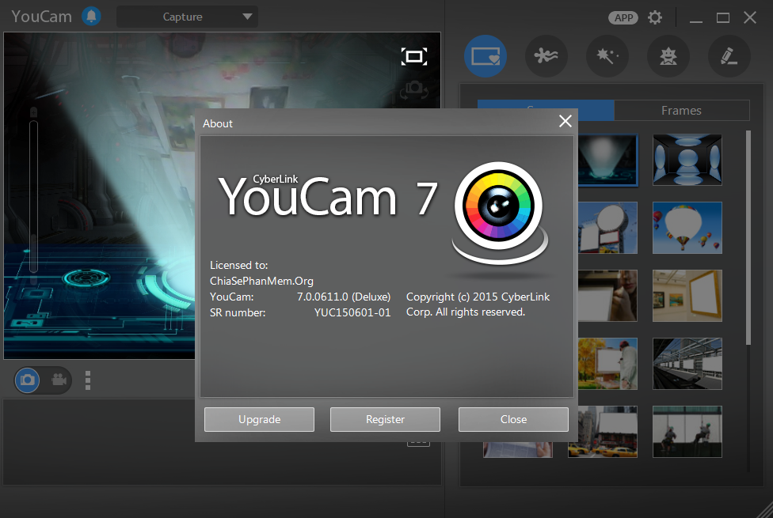This screenshot has height=518, width=773.
Task: Select the draw pencil tool icon
Action: pos(728,56)
